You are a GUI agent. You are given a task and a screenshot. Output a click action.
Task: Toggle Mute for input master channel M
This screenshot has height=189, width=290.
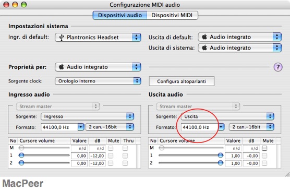pos(111,148)
